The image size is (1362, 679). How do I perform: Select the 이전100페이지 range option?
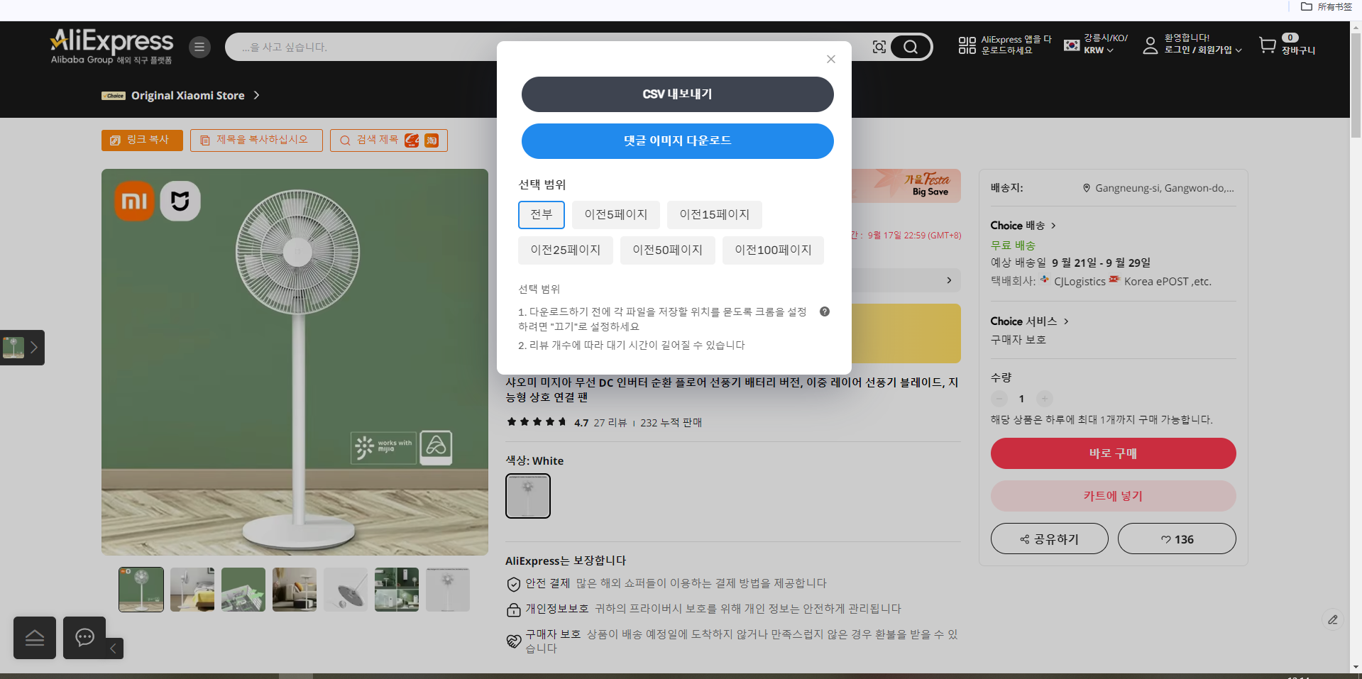coord(773,250)
